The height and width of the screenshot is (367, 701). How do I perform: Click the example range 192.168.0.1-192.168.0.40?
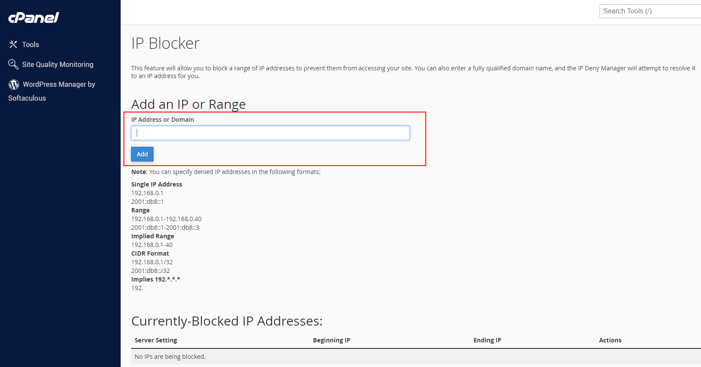tap(166, 219)
